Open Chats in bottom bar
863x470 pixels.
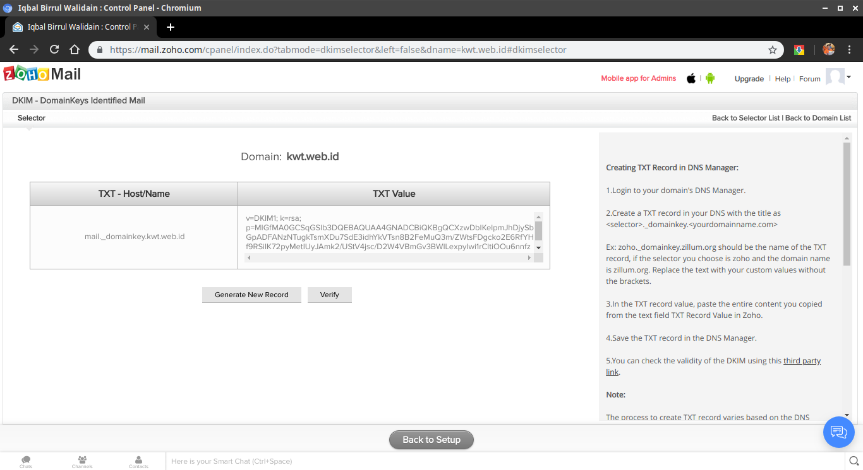point(26,462)
